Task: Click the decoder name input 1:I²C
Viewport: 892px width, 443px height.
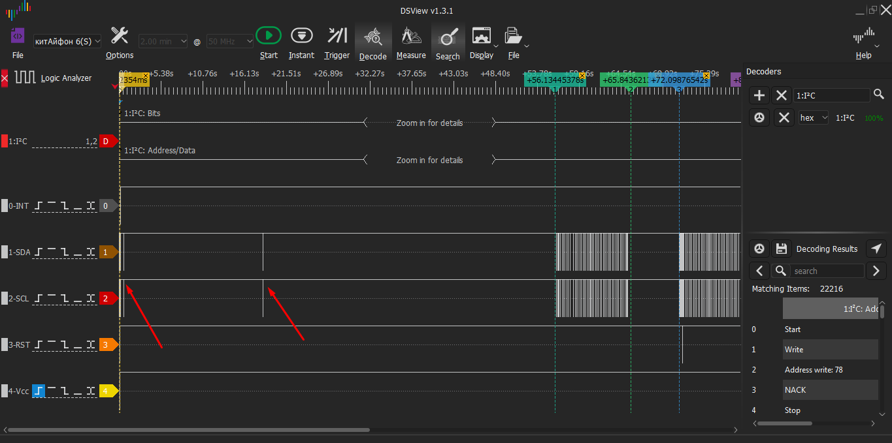Action: coord(832,95)
